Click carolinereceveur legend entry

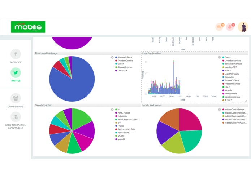tap(231, 97)
